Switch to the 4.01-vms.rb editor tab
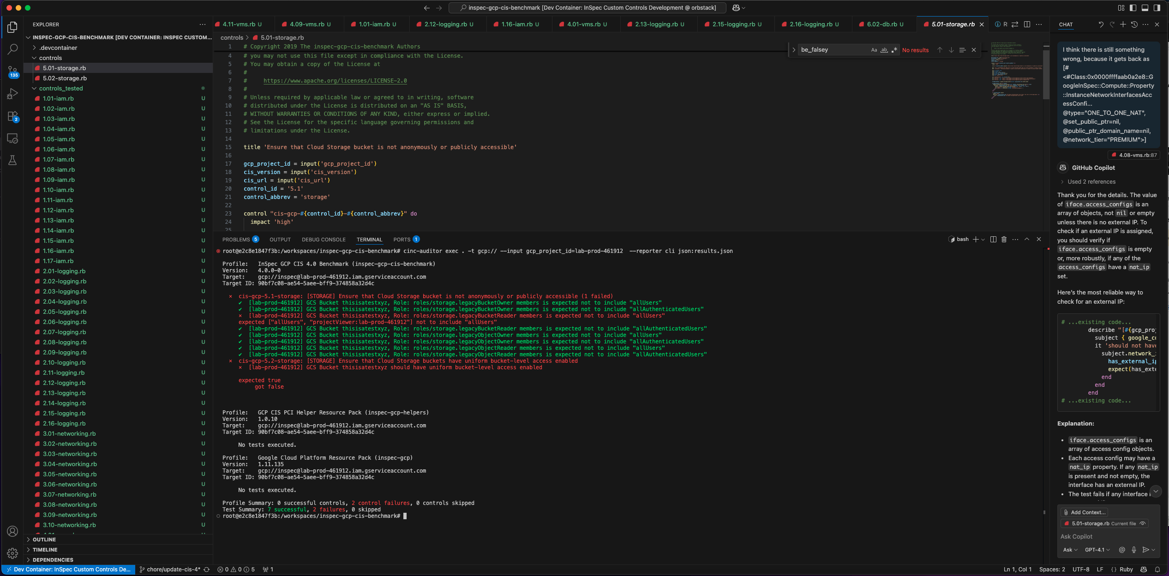 (583, 24)
